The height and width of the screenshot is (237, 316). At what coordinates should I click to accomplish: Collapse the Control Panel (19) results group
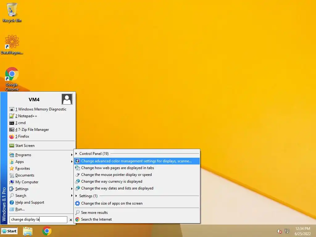[x=76, y=154]
